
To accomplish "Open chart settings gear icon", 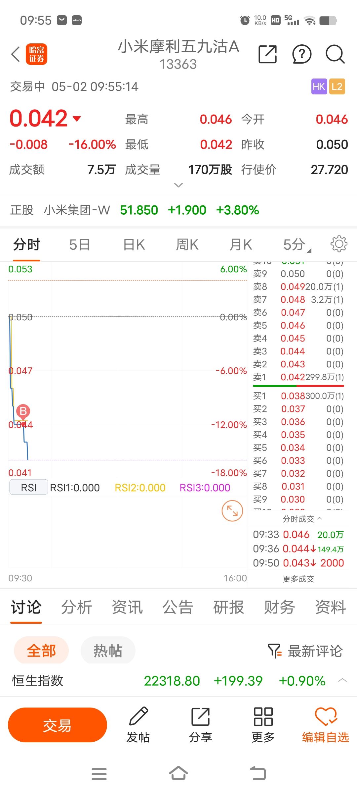I will click(x=339, y=244).
